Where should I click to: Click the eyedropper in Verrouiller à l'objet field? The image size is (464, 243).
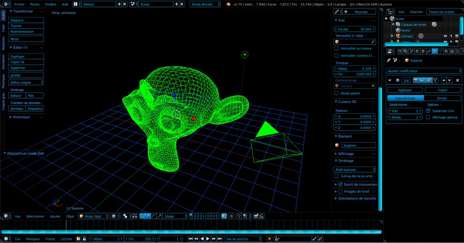[x=373, y=42]
